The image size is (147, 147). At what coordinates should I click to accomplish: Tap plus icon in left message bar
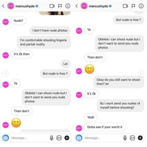(67, 138)
